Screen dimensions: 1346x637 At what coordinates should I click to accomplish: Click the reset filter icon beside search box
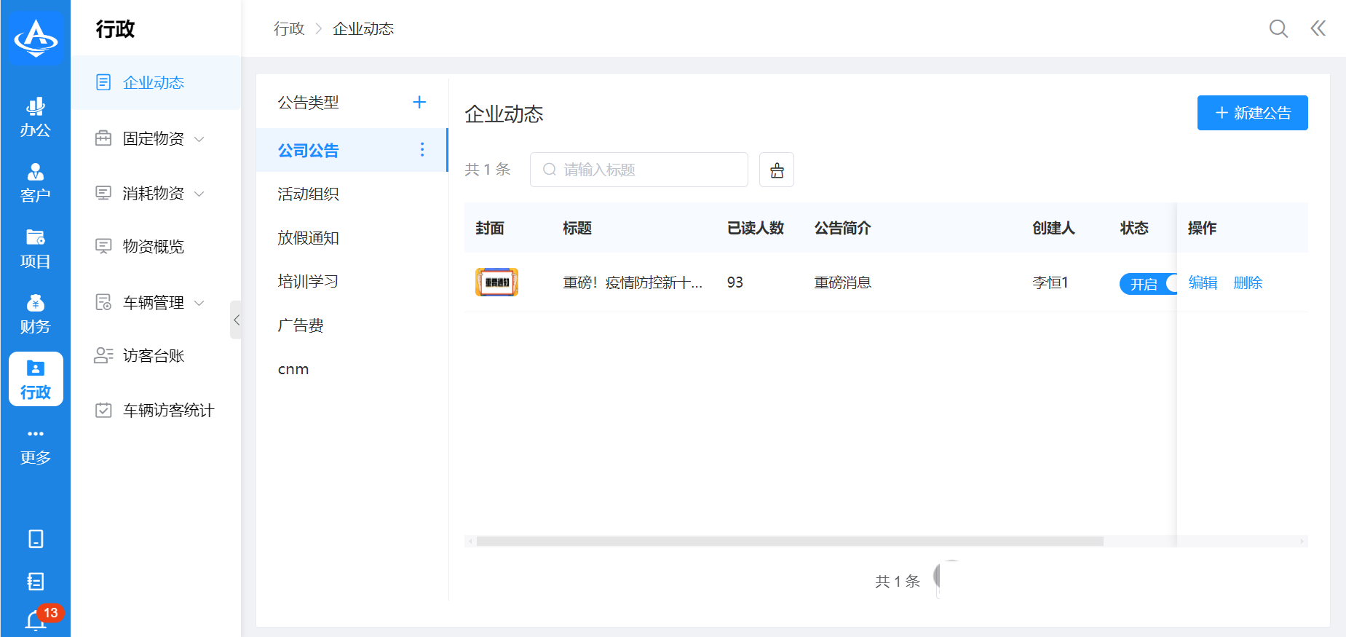pyautogui.click(x=776, y=170)
